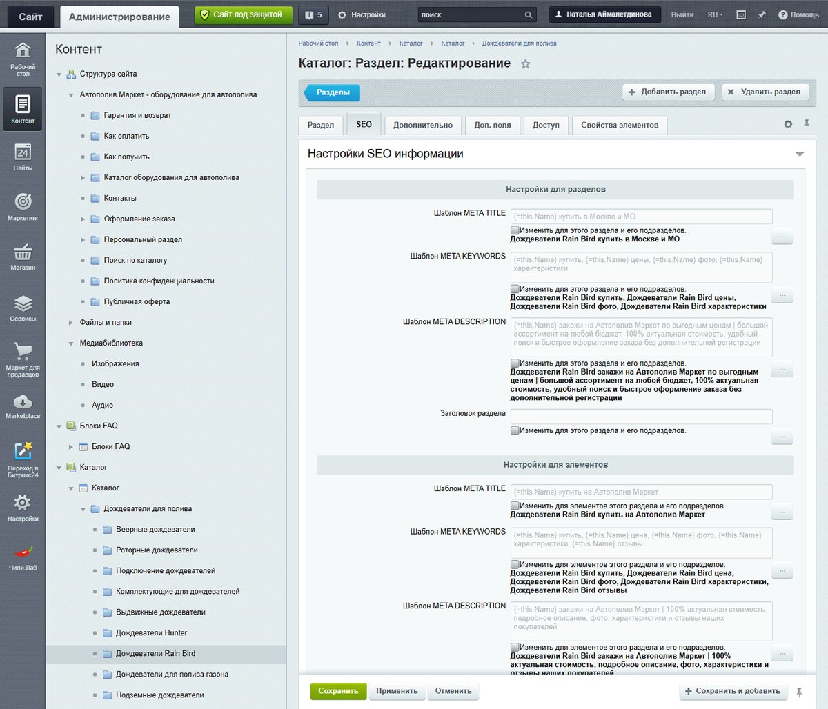The width and height of the screenshot is (828, 709).
Task: Click the Сайт под защитой button
Action: pyautogui.click(x=243, y=14)
